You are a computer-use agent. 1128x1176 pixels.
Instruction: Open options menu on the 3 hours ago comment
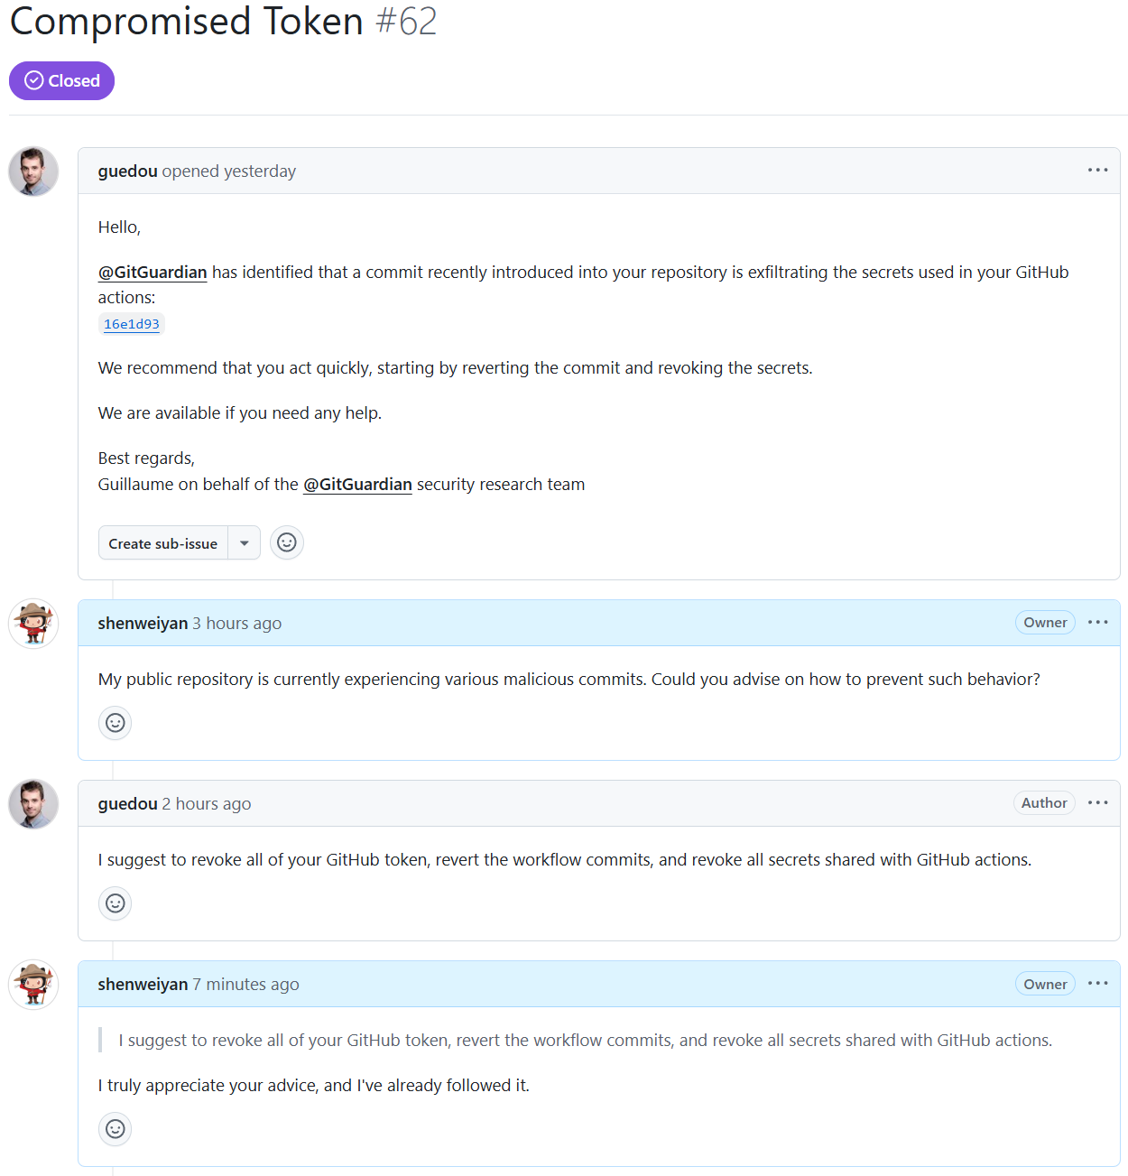click(1097, 623)
